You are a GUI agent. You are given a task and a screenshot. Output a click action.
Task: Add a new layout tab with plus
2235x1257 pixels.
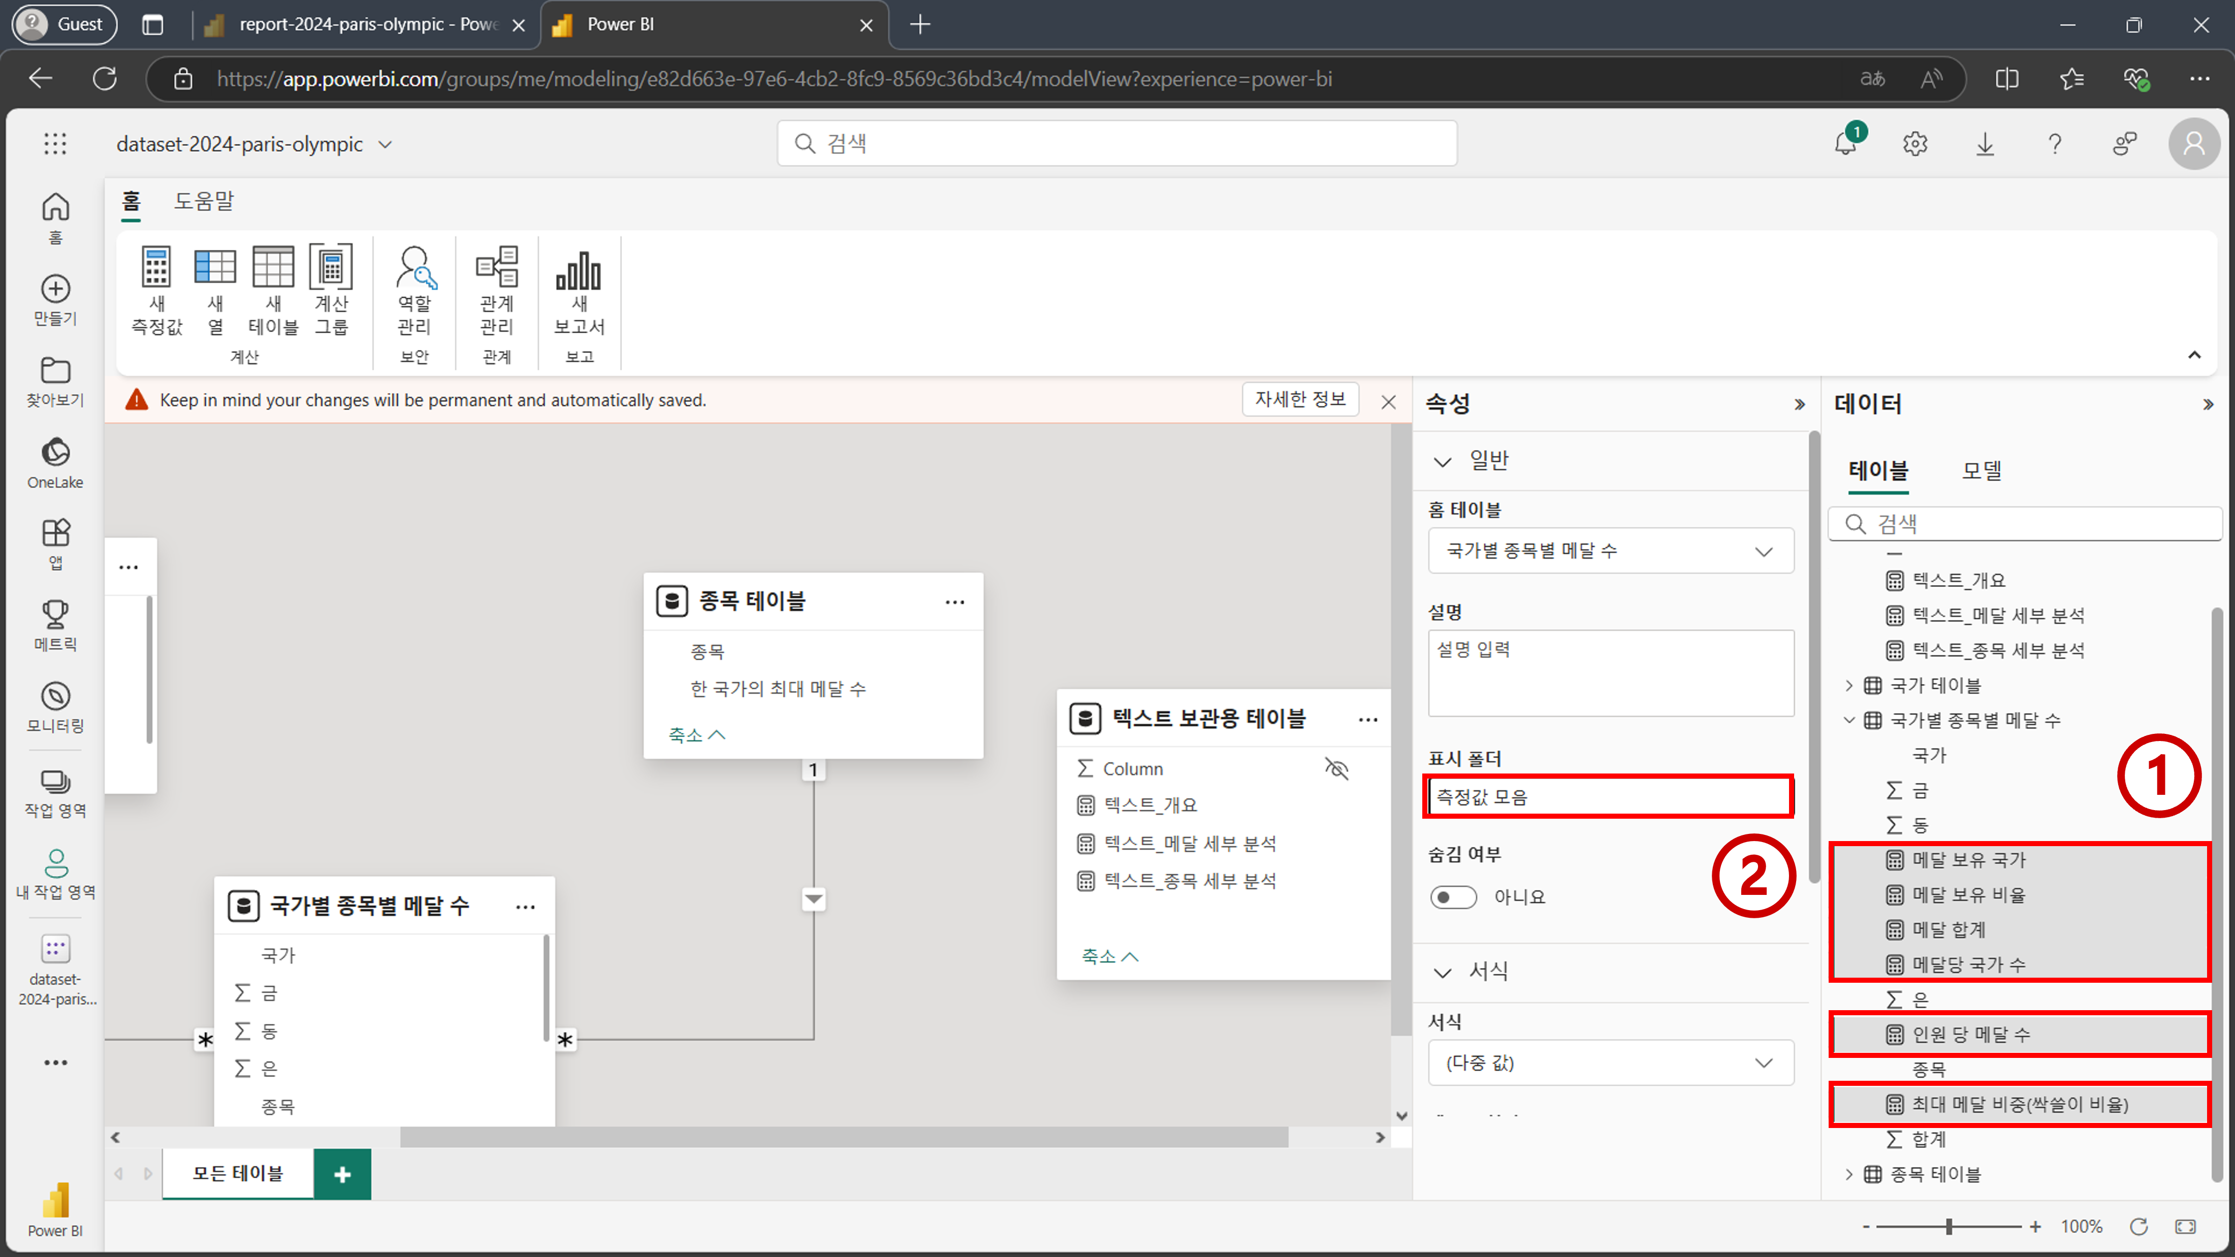point(342,1175)
